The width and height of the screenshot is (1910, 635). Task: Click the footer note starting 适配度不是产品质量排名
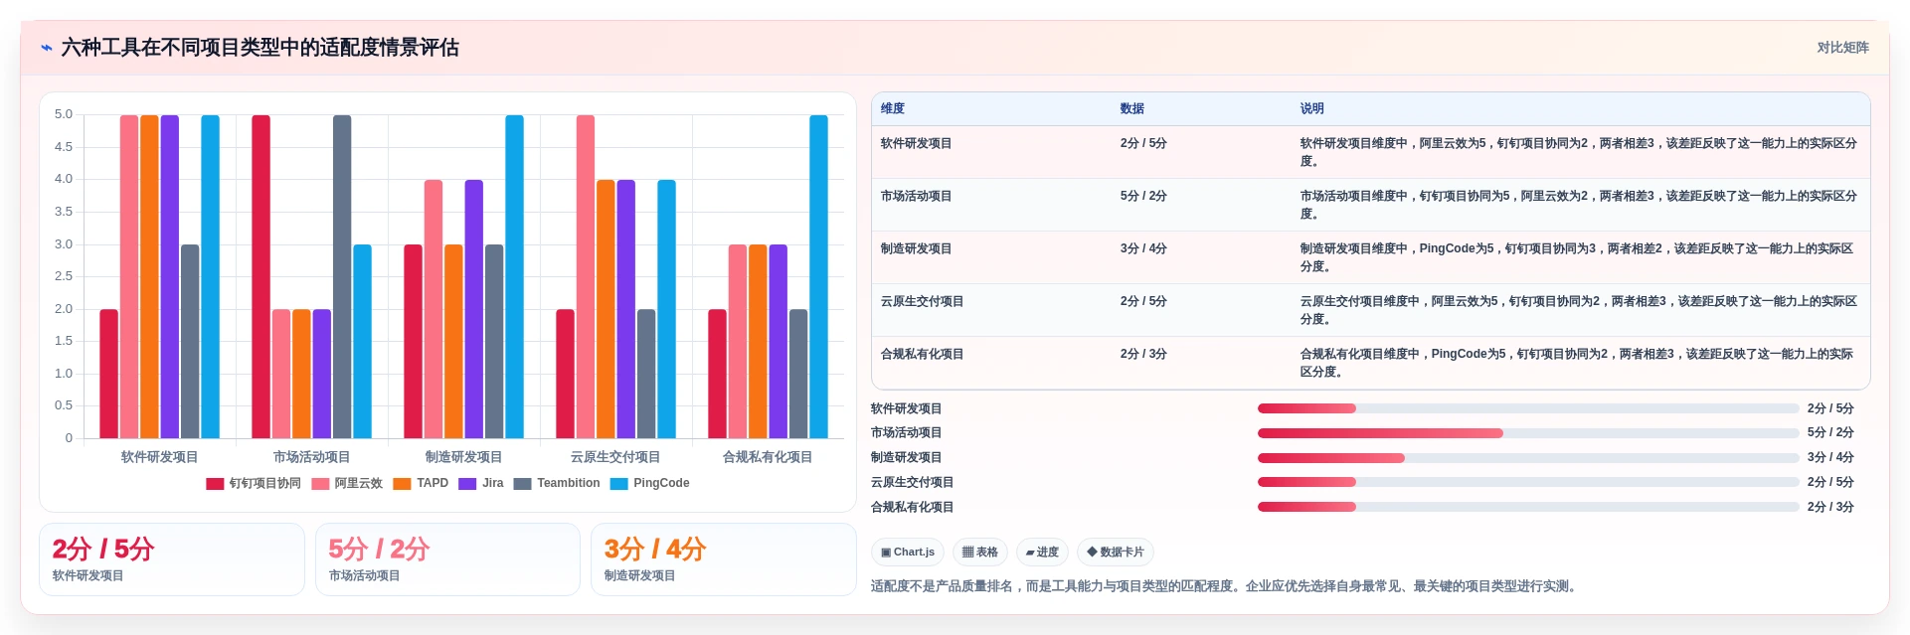(x=1224, y=587)
